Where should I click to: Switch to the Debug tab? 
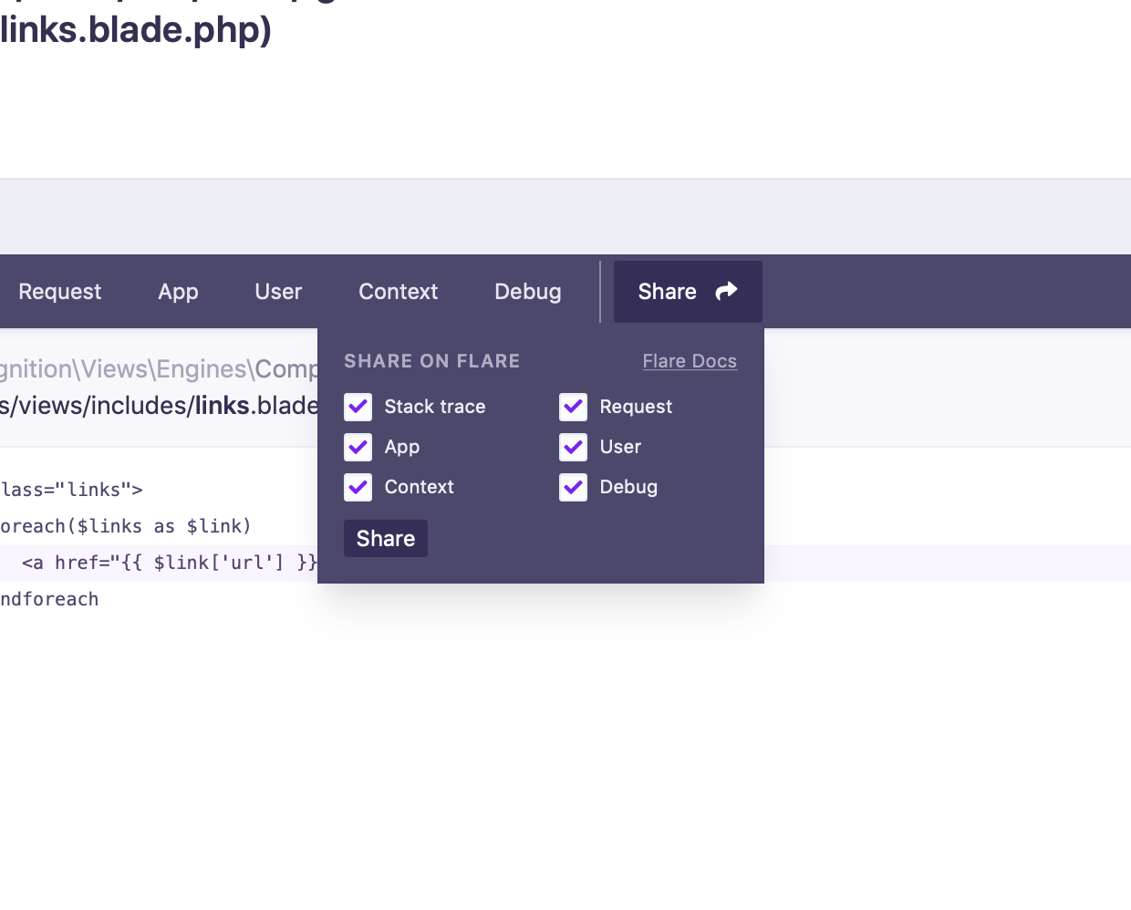pos(527,292)
